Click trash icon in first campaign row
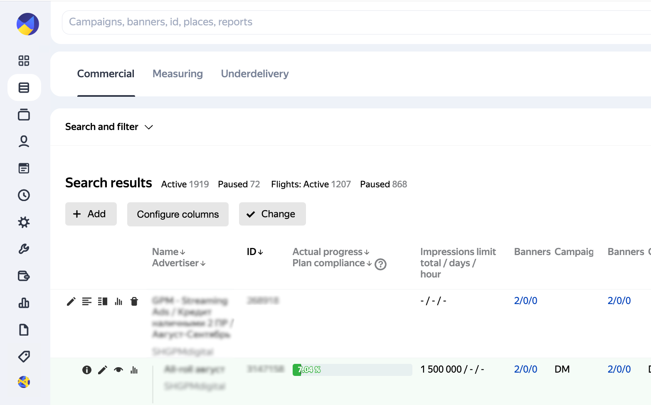This screenshot has width=651, height=405. 134,301
